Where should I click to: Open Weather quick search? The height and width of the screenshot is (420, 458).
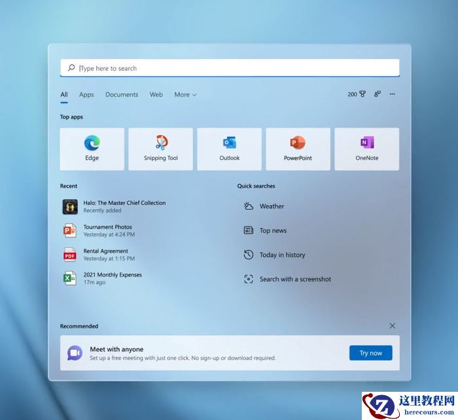[264, 206]
